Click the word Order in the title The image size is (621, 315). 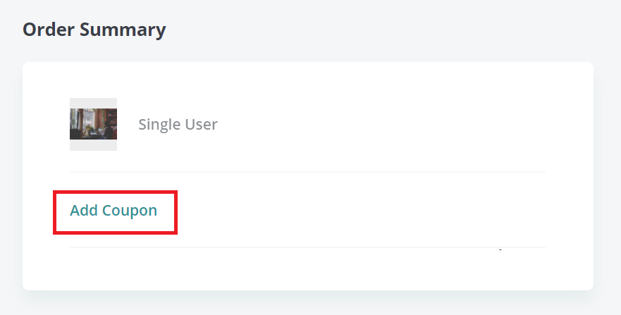[x=49, y=30]
